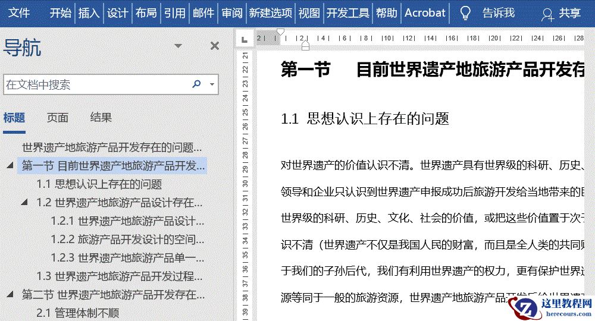
Task: Go to heading 1.2.2 旅游产品开发设计的空间
Action: tap(127, 239)
